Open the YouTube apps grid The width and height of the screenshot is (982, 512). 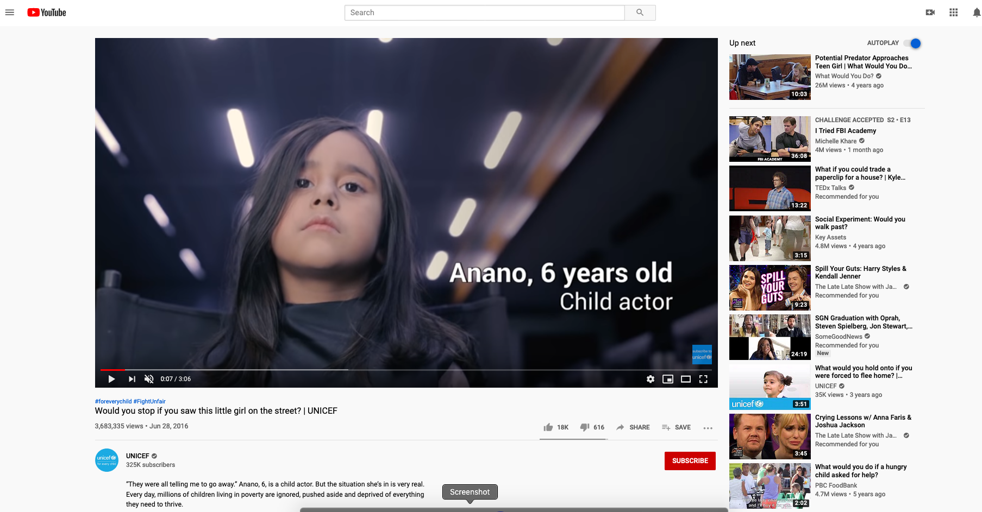[x=953, y=12]
